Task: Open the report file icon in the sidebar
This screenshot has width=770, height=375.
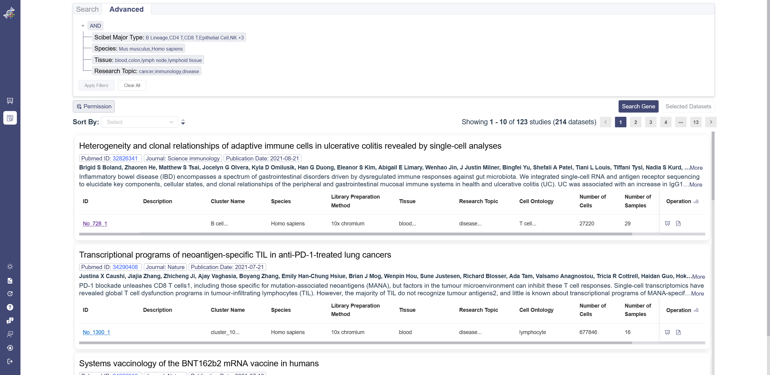Action: click(10, 280)
